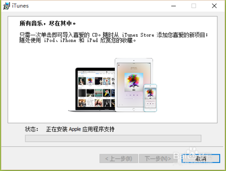Click the iPad image with album art
The image size is (226, 171).
tap(134, 85)
